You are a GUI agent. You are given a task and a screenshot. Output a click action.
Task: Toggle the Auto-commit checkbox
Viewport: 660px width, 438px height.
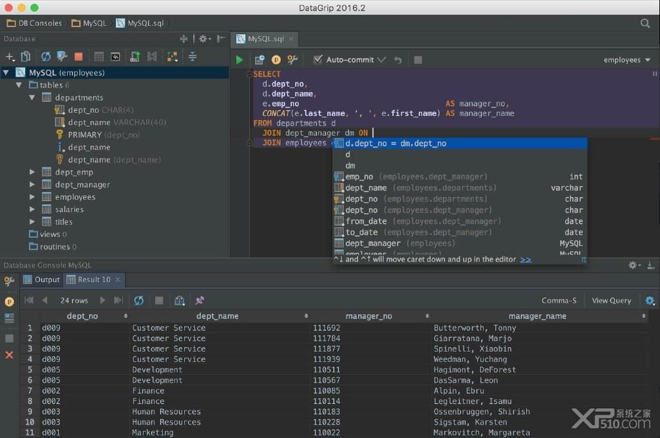coord(318,59)
